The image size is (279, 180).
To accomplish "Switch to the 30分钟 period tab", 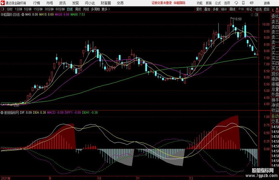I will pyautogui.click(x=49, y=9).
